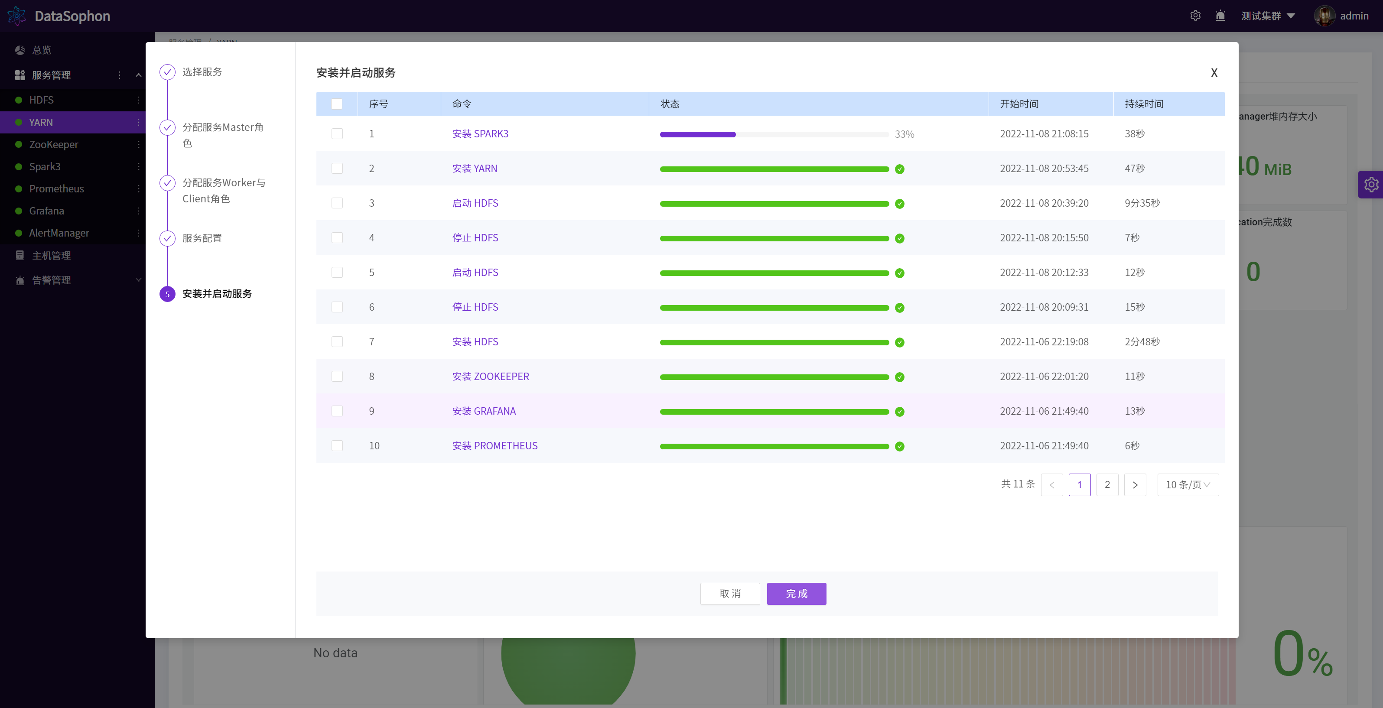This screenshot has width=1383, height=708.
Task: Click the 持续时间 column header
Action: coord(1144,104)
